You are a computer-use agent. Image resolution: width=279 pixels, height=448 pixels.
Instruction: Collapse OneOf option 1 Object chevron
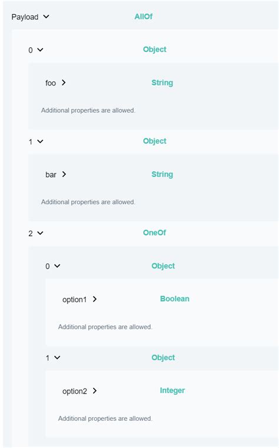[x=57, y=358]
